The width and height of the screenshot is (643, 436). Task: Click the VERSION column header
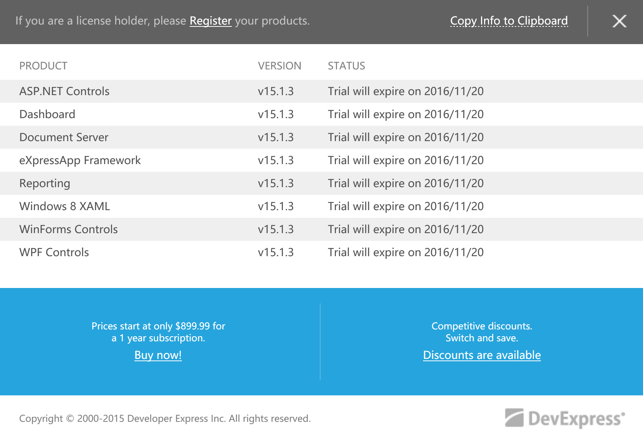point(279,66)
